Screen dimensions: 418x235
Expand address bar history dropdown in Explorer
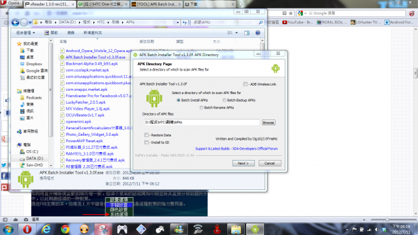tap(178, 22)
